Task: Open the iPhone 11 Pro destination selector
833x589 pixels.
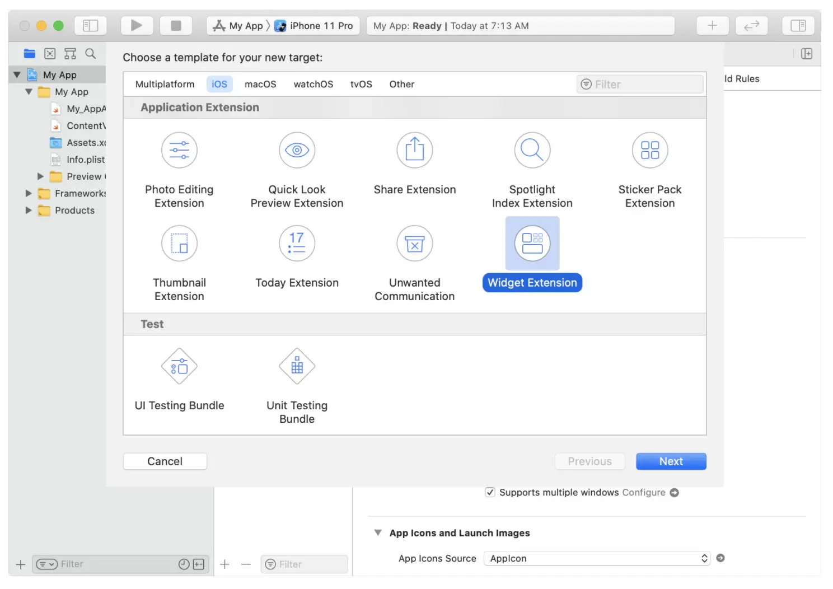Action: click(x=314, y=26)
